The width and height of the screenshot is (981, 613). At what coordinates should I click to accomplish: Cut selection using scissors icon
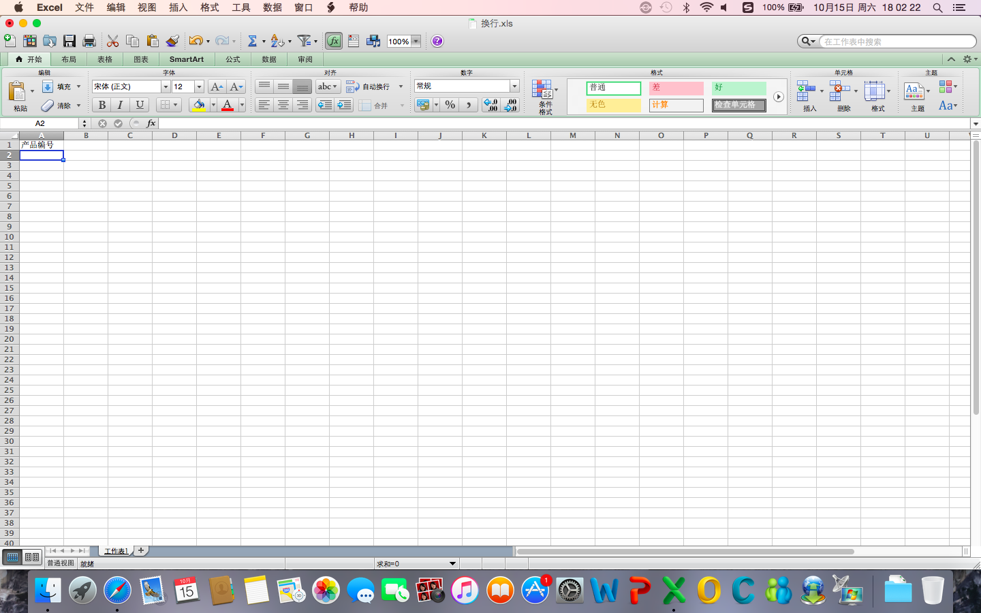[113, 41]
